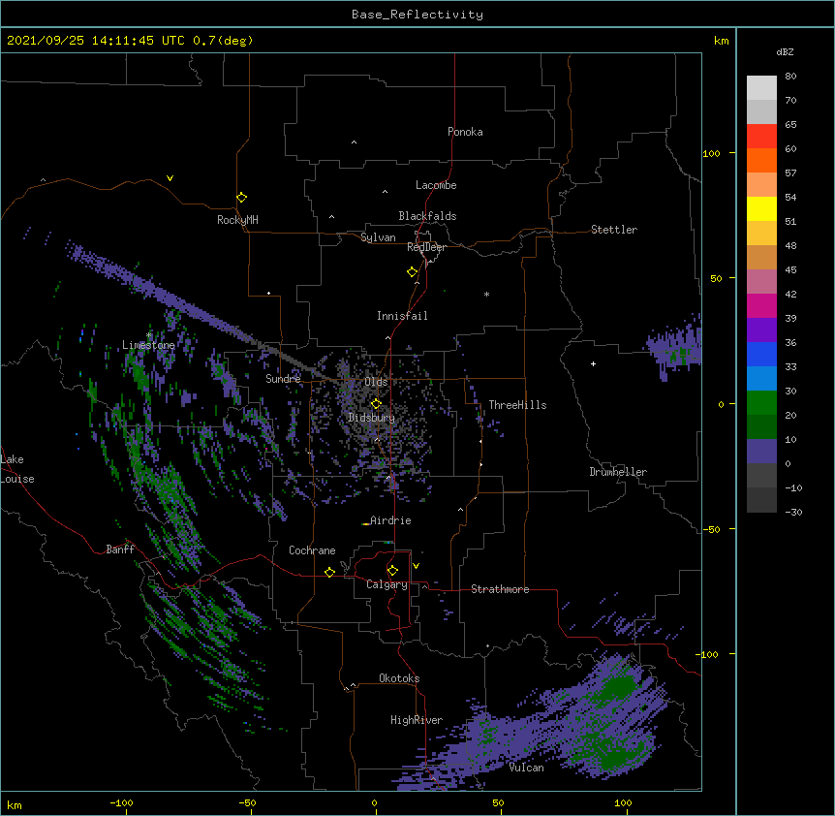The height and width of the screenshot is (816, 835).
Task: Click the Drumheller label
Action: [x=618, y=472]
